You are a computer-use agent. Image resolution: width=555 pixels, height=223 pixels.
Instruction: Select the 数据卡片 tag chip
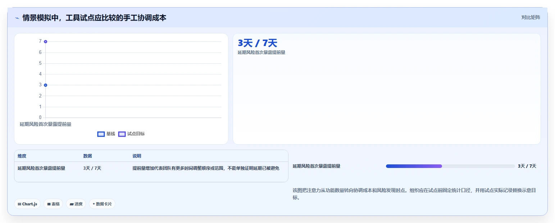tap(102, 204)
